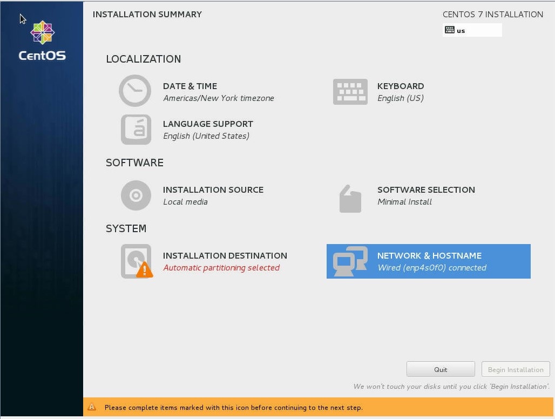Click the Software Selection package icon
The width and height of the screenshot is (555, 419).
(x=350, y=198)
